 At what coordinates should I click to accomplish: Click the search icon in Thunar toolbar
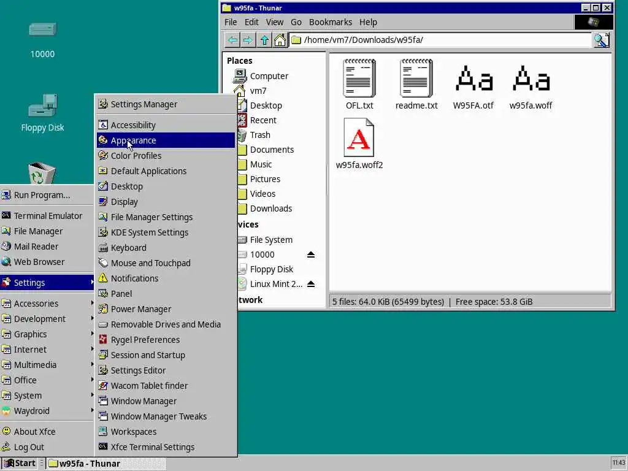601,40
